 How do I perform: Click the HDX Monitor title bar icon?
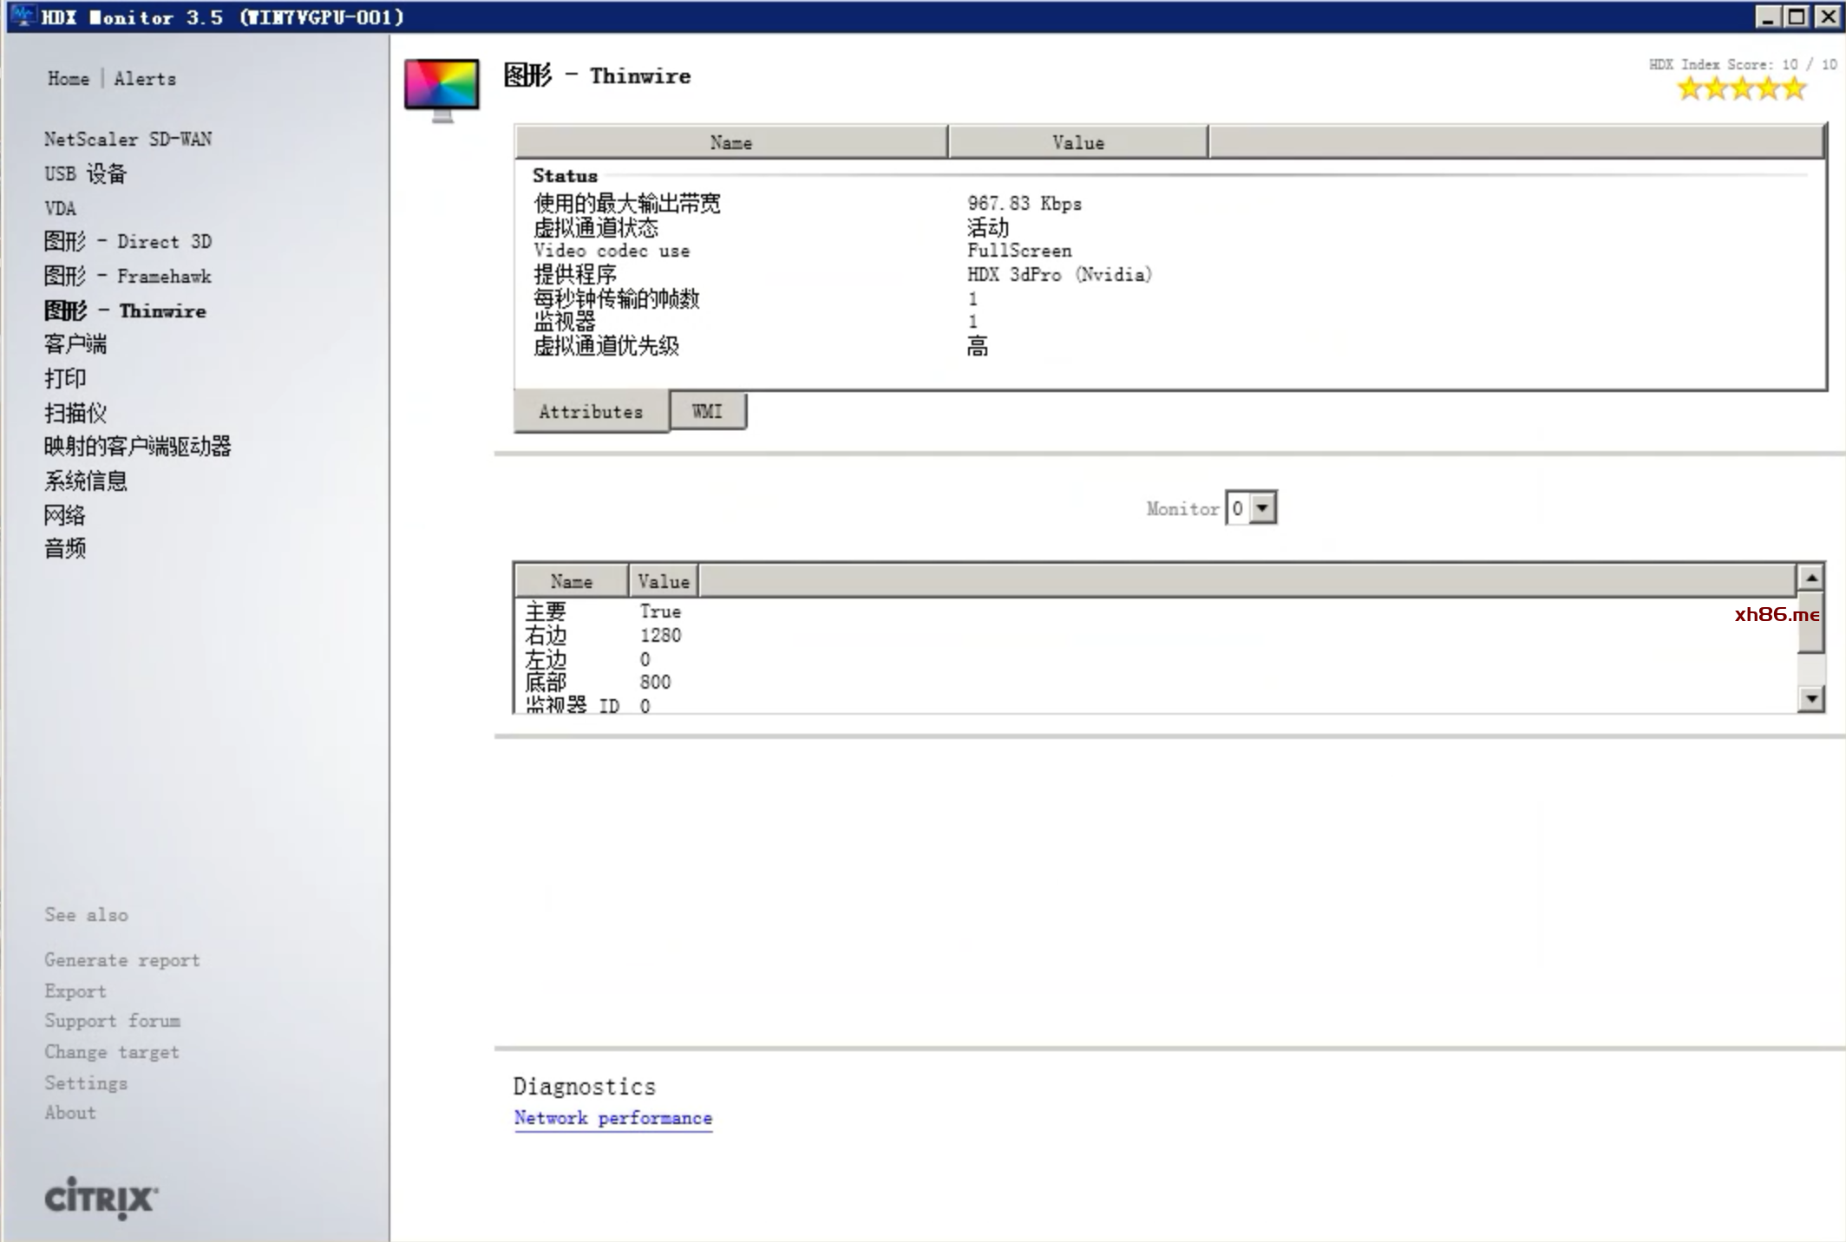[x=23, y=16]
